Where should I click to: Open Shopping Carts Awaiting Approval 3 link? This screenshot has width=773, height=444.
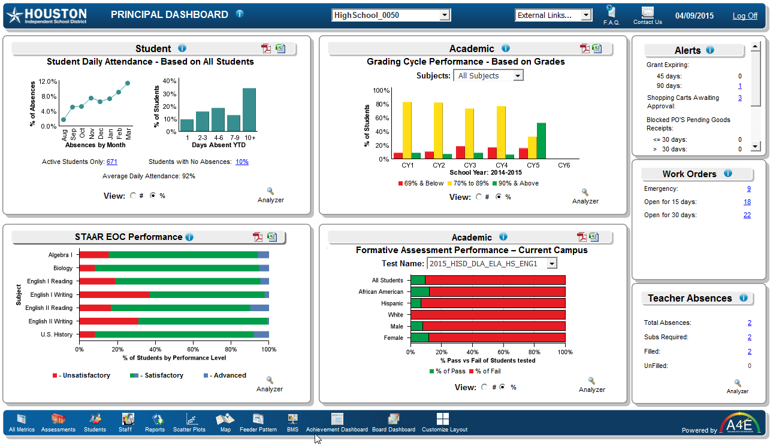point(740,98)
